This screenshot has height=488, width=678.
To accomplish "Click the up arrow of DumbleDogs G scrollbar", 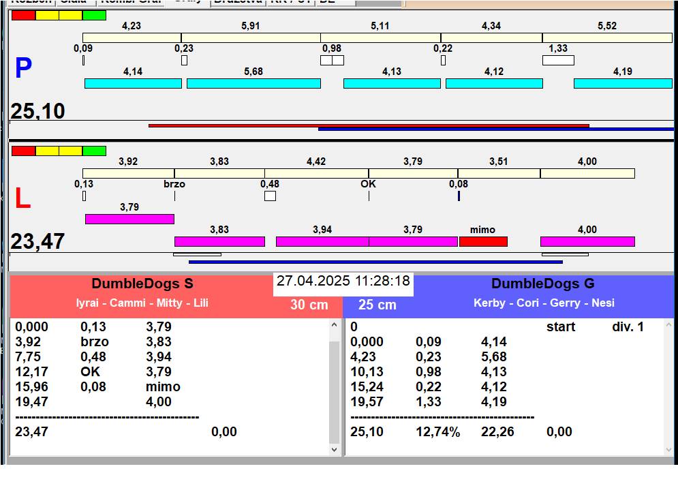I will click(x=668, y=325).
